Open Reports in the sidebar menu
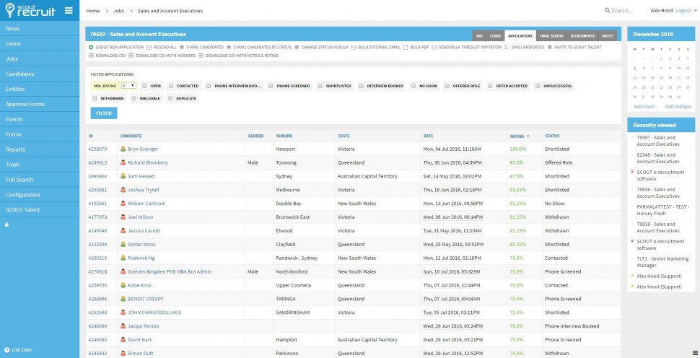The image size is (700, 358). tap(40, 149)
